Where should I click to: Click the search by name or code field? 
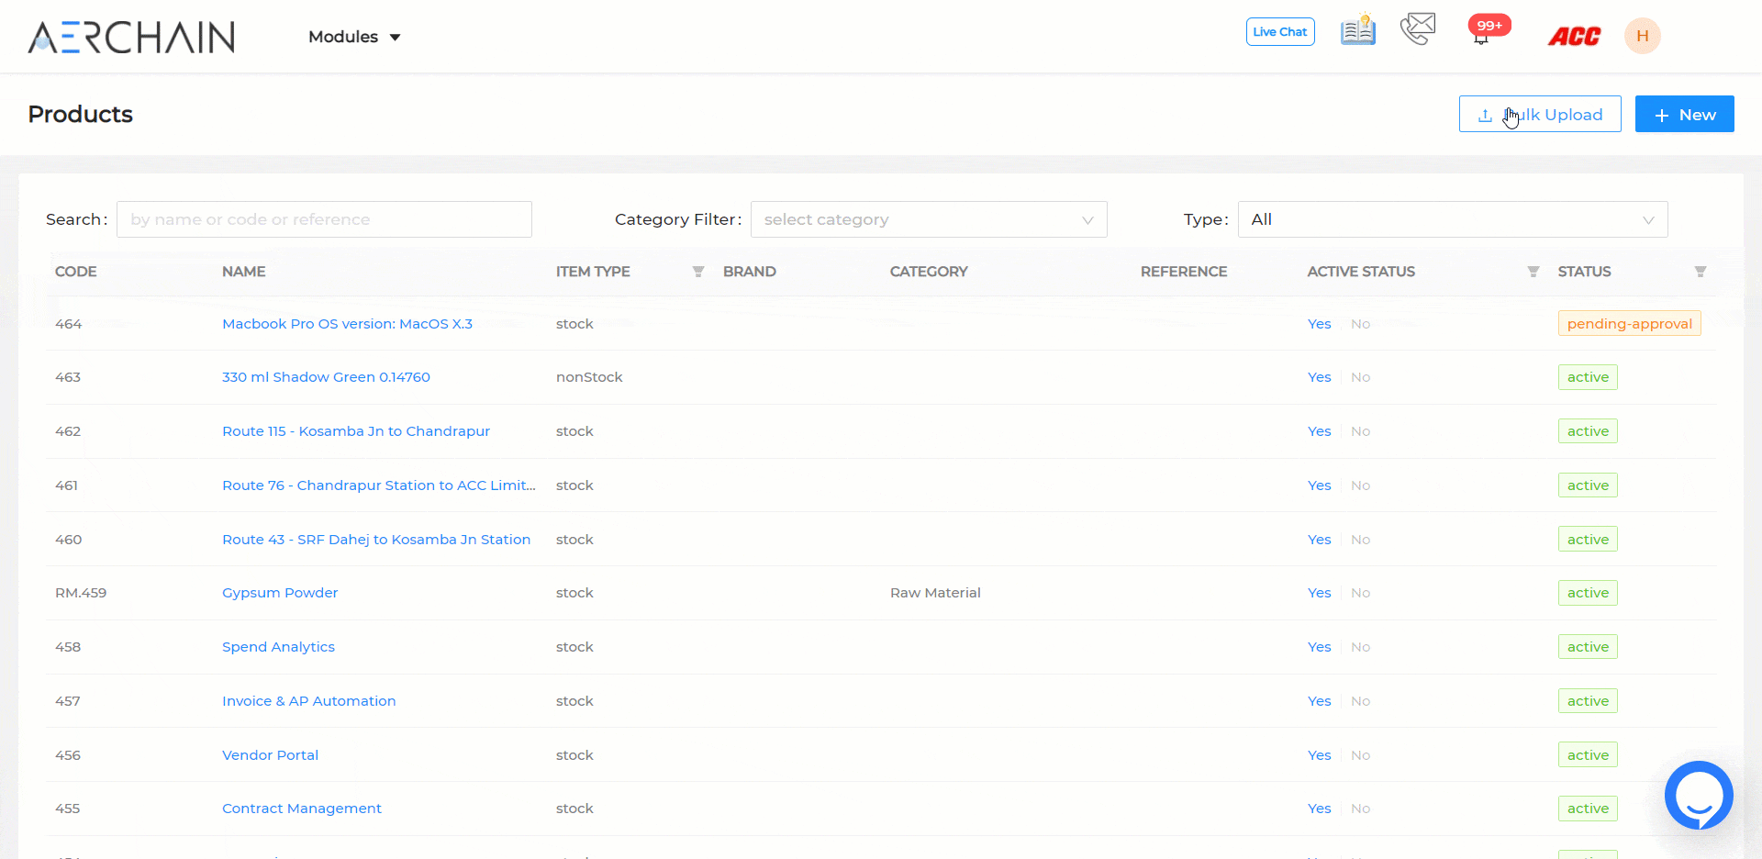point(324,219)
